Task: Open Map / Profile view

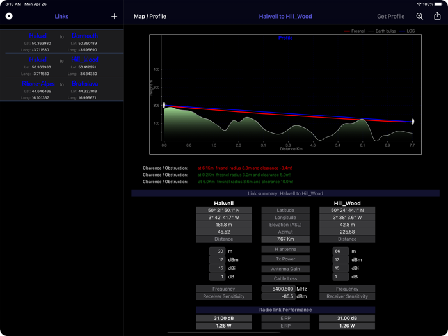Action: click(150, 16)
